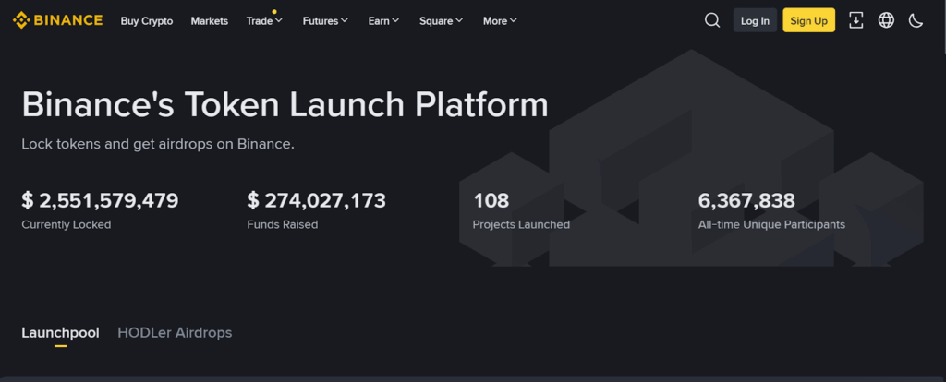The height and width of the screenshot is (382, 946).
Task: Toggle dark mode moon icon
Action: [916, 20]
